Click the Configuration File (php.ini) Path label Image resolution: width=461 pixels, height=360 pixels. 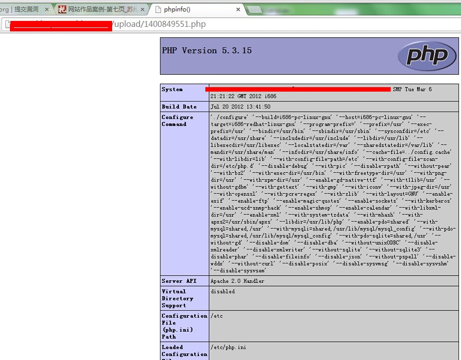[184, 326]
